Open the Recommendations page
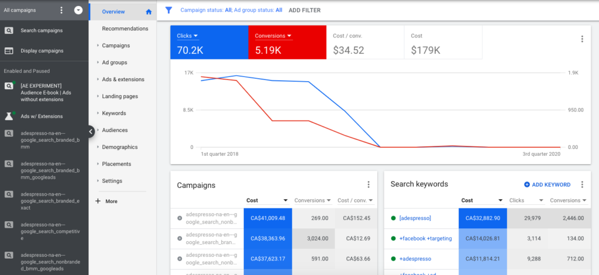599x275 pixels. coord(125,29)
